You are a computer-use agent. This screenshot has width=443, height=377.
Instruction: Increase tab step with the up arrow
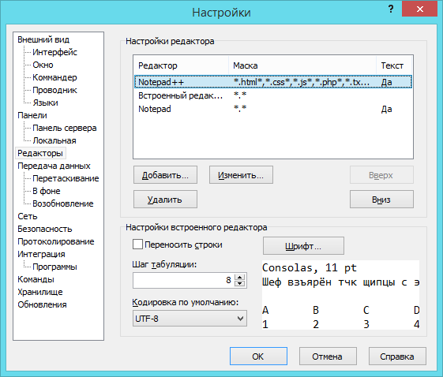(x=240, y=277)
